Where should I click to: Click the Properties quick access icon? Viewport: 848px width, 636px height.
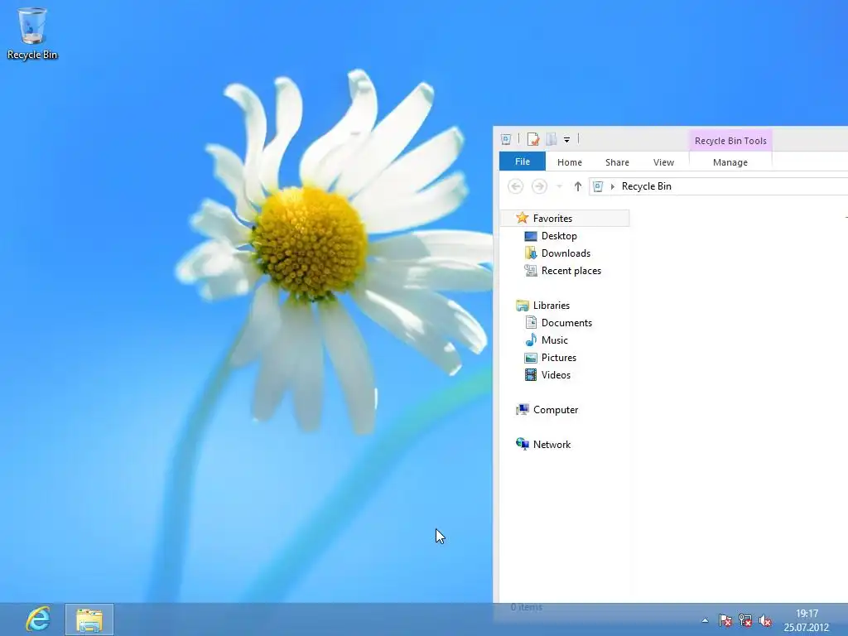[x=532, y=139]
